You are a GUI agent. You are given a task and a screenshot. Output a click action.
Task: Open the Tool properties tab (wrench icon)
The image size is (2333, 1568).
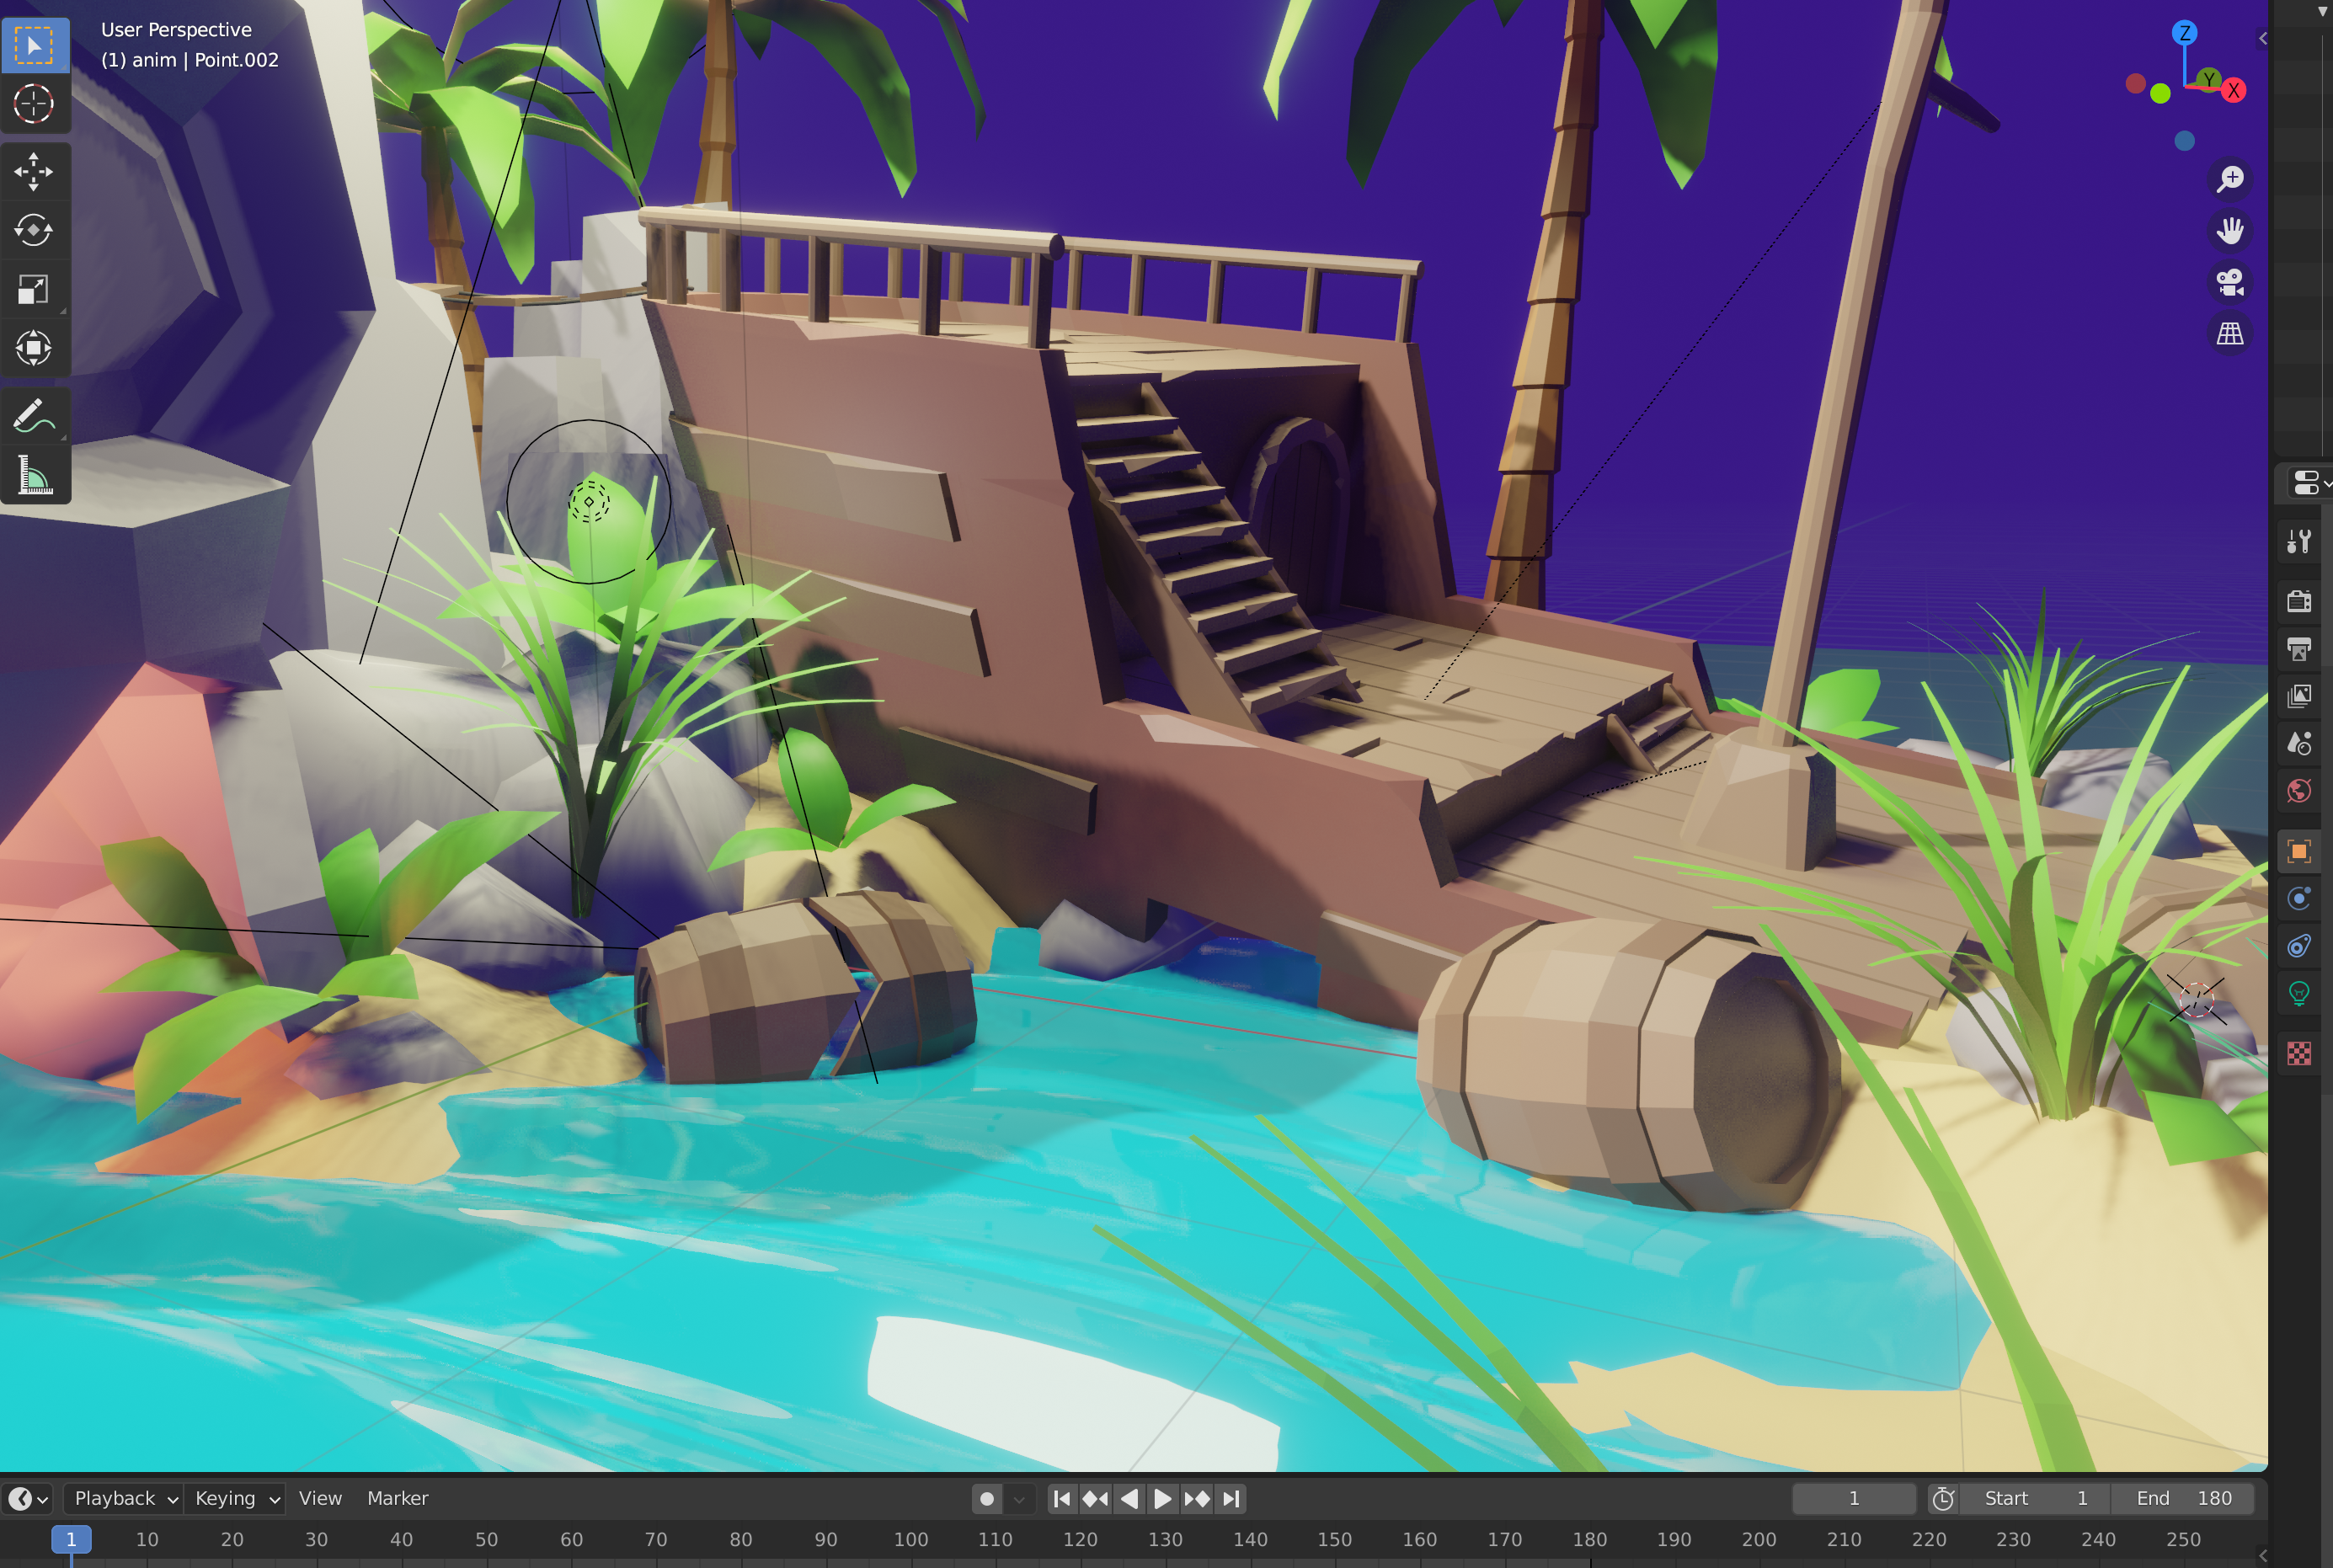click(x=2299, y=542)
